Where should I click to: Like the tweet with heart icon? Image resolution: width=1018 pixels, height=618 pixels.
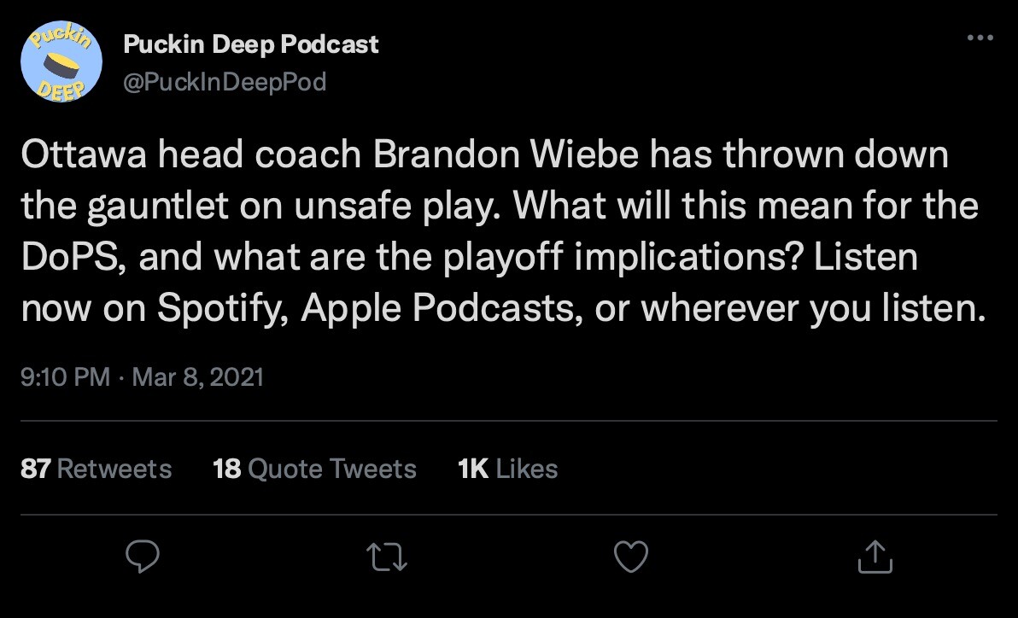[x=631, y=557]
